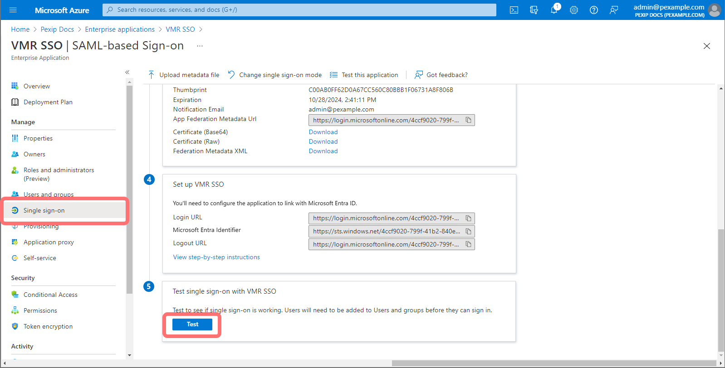Click the top search resources field
The height and width of the screenshot is (368, 725).
299,10
